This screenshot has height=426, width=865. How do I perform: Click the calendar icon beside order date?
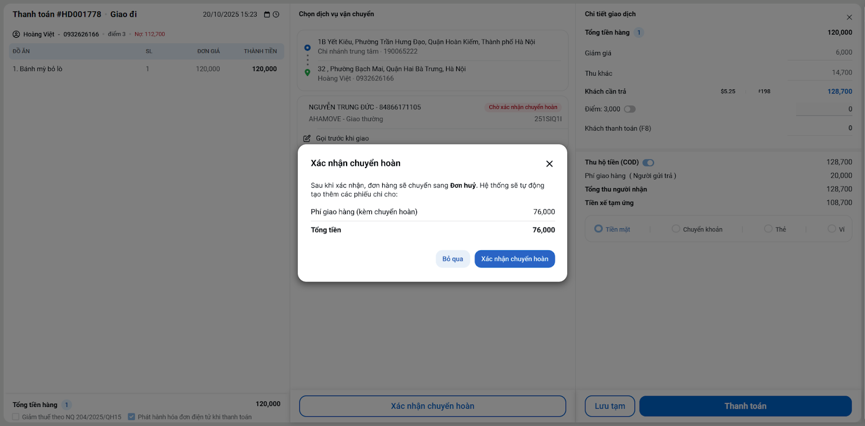click(x=267, y=15)
